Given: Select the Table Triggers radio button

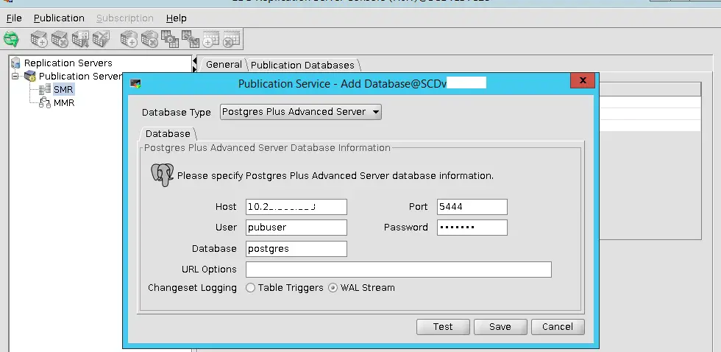Looking at the screenshot, I should pos(251,288).
